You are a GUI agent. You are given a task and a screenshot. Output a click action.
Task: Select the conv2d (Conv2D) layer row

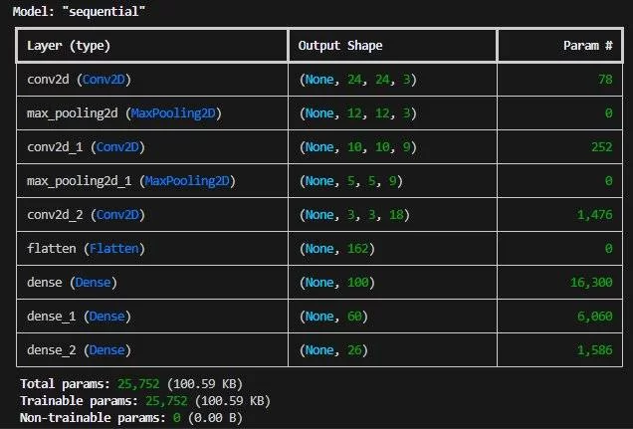tap(75, 79)
